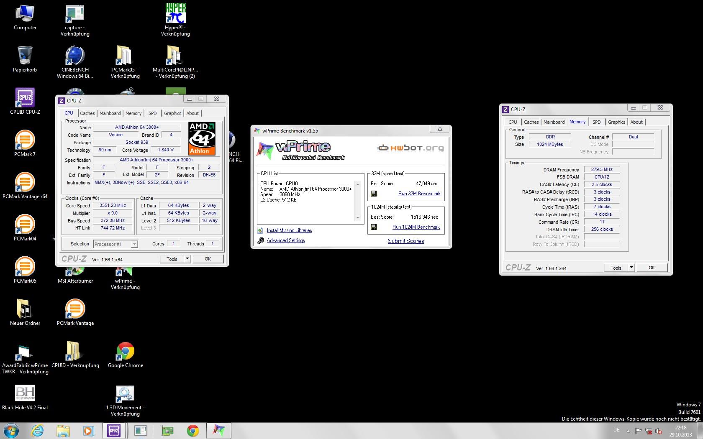The height and width of the screenshot is (439, 703).
Task: Click Submit Scores link
Action: coord(406,241)
